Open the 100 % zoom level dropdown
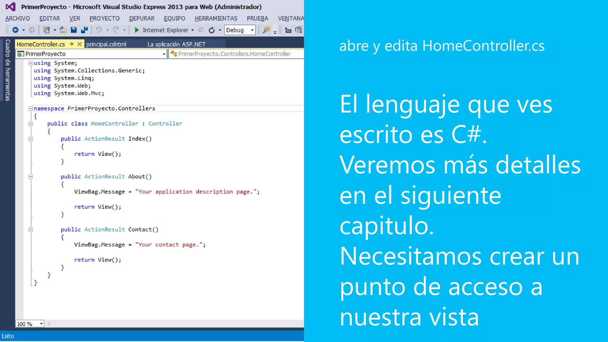The width and height of the screenshot is (608, 342). (42, 324)
